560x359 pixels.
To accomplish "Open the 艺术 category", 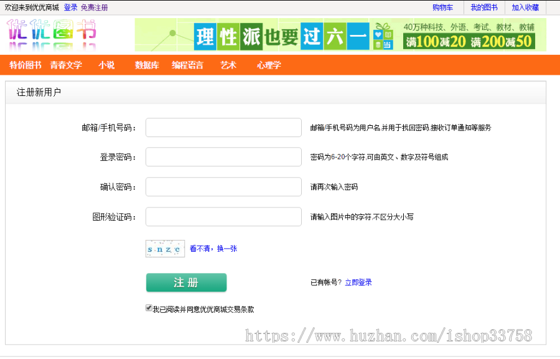I will tap(228, 65).
